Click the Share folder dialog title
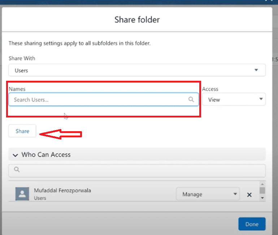Viewport: 278px width, 235px height. click(137, 19)
